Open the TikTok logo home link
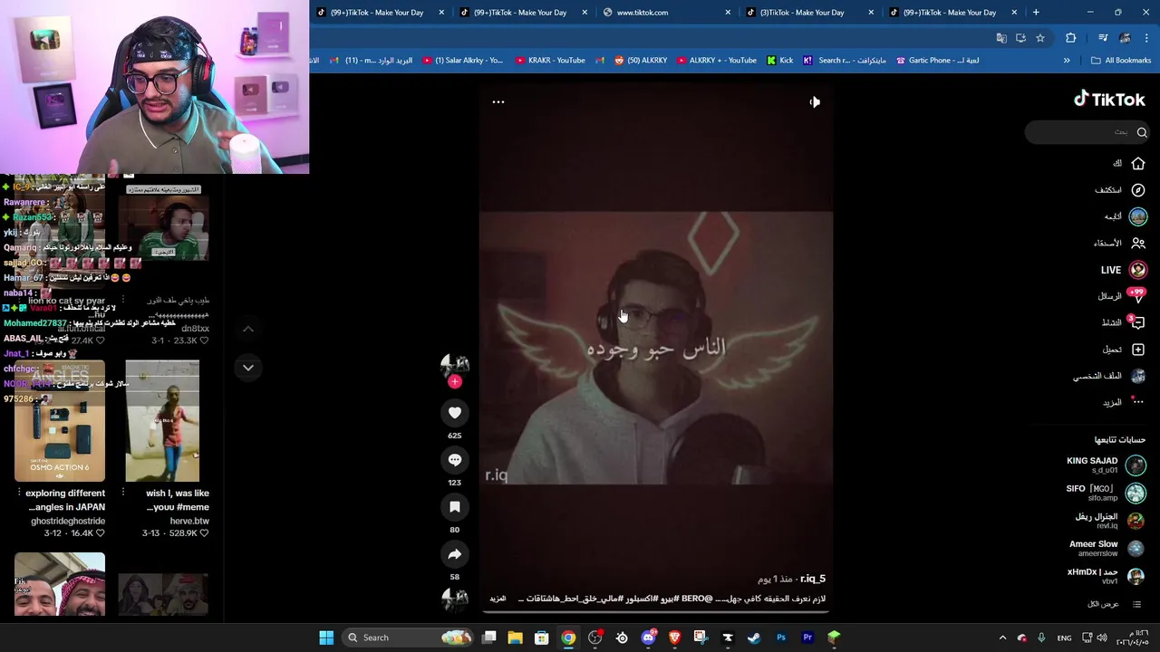The width and height of the screenshot is (1160, 652). pos(1109,100)
